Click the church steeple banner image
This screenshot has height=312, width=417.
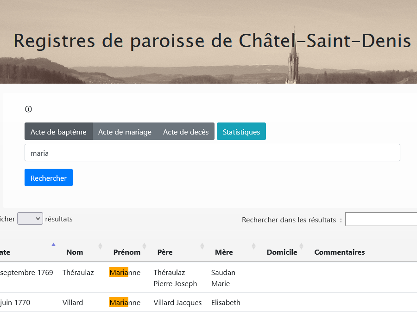(293, 65)
